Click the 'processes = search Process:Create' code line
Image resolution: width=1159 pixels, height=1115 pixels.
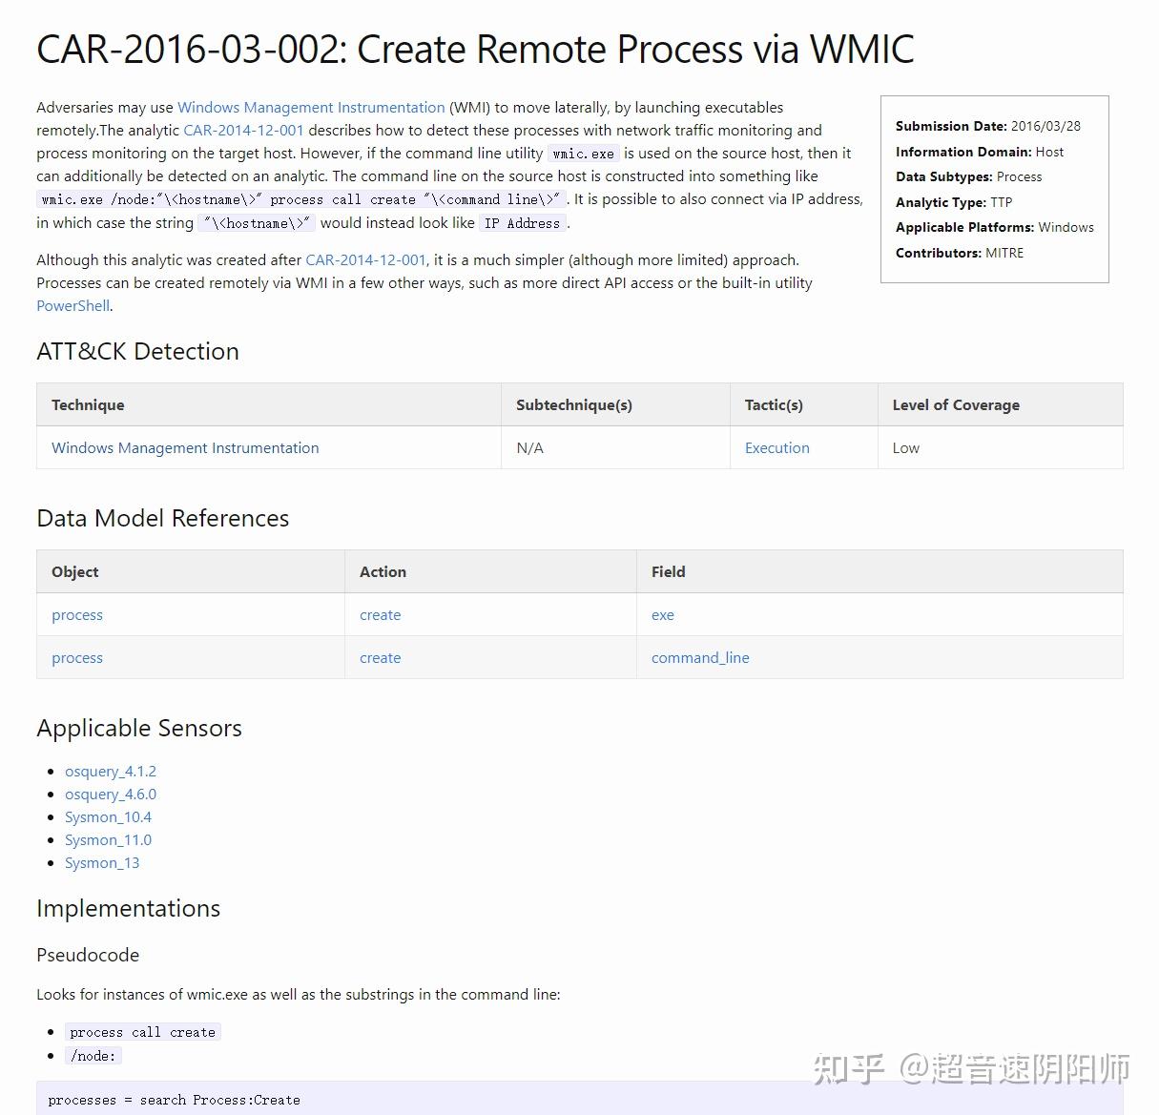pyautogui.click(x=174, y=1100)
